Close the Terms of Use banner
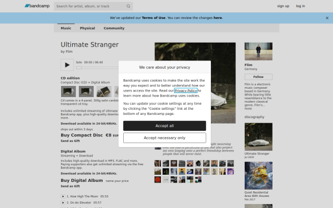The height and width of the screenshot is (208, 333). [327, 18]
